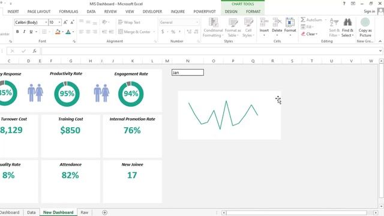Add a new sheet with the plus icon
Screen dimensions: 384x216
tap(104, 212)
